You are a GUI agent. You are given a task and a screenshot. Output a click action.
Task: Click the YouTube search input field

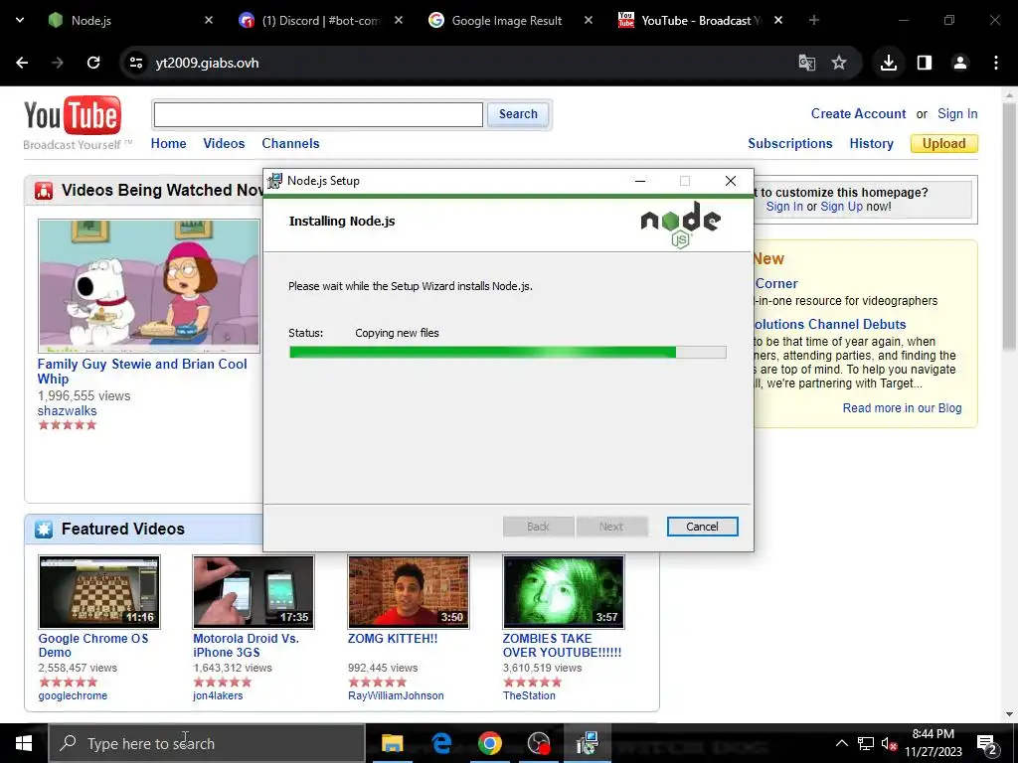click(x=318, y=115)
